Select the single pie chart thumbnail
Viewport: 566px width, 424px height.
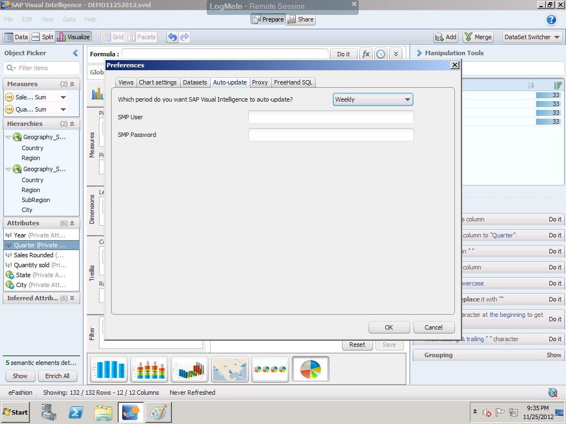[x=311, y=369]
